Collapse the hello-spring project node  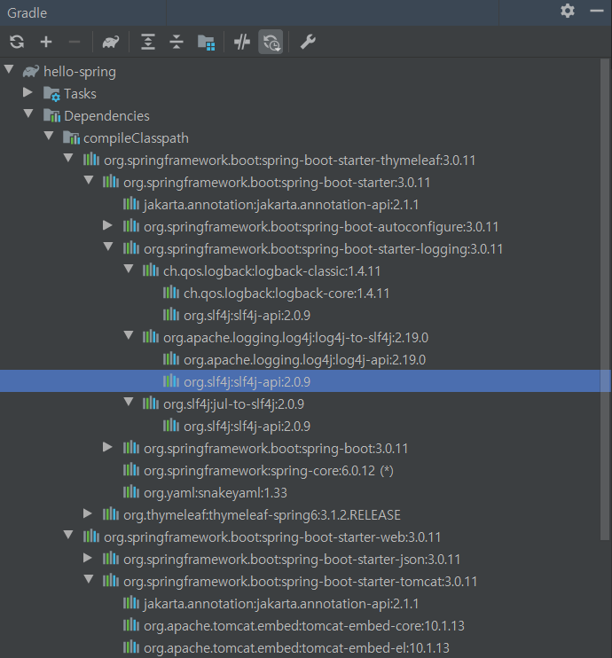tap(9, 69)
